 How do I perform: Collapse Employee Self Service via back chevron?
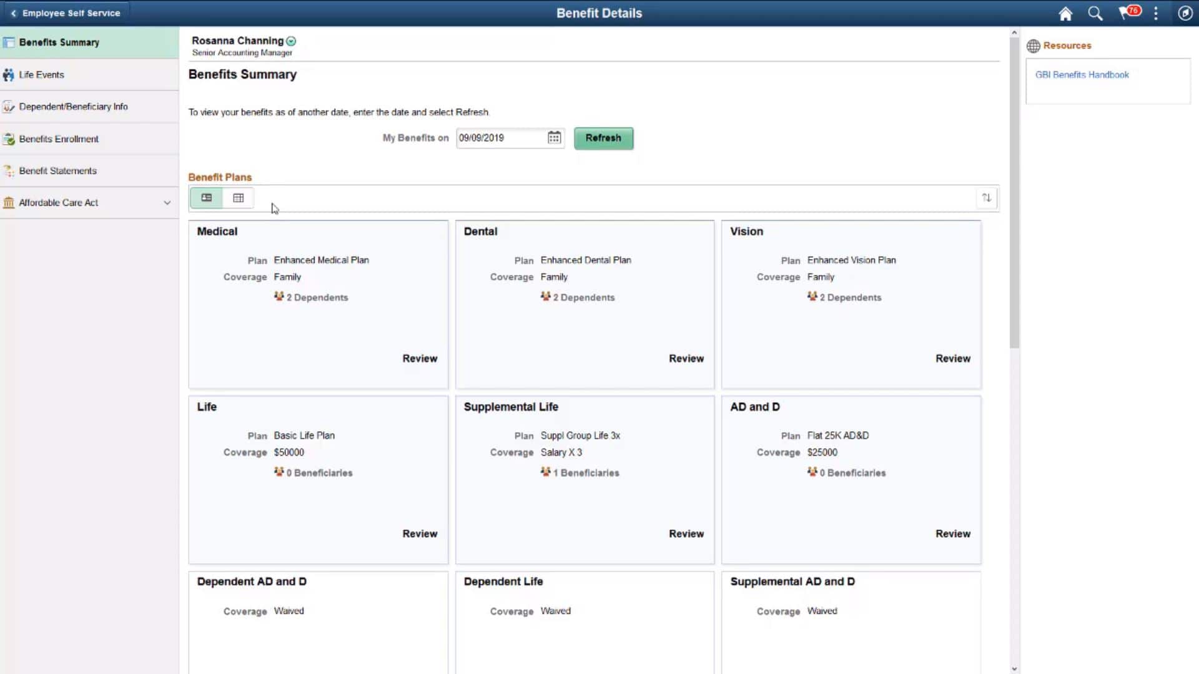pyautogui.click(x=14, y=12)
